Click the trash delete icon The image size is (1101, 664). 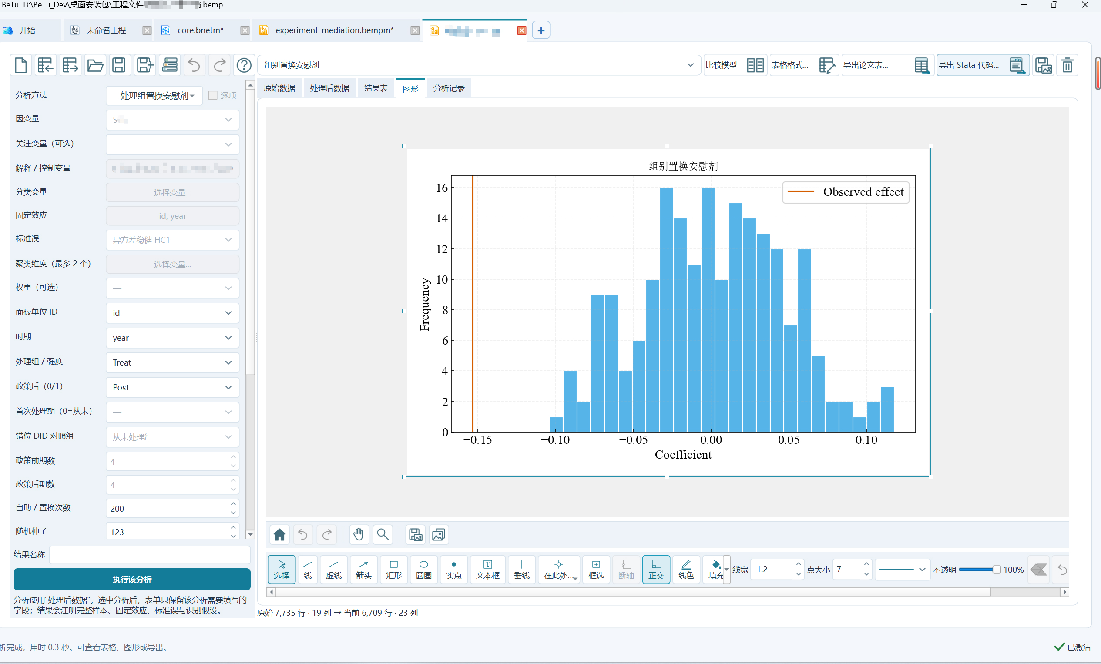click(1067, 65)
